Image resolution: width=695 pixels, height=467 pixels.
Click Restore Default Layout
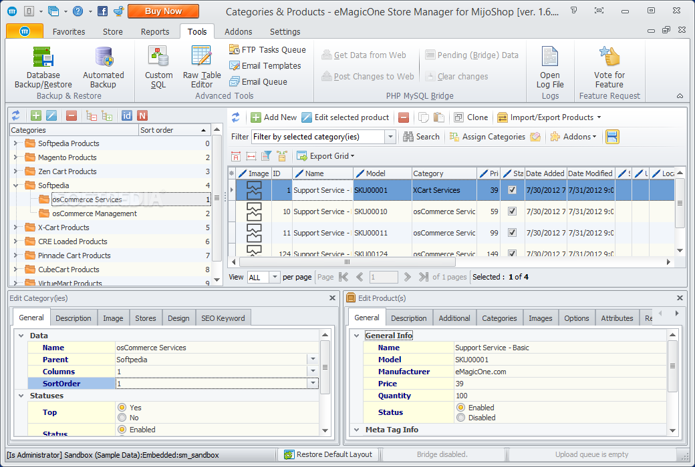coord(328,454)
